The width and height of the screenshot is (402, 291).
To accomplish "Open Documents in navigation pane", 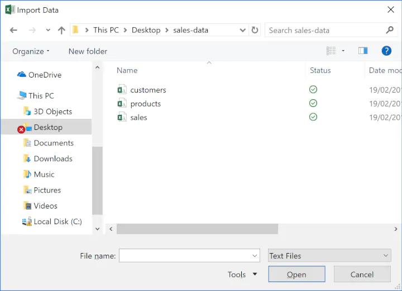I will 54,143.
